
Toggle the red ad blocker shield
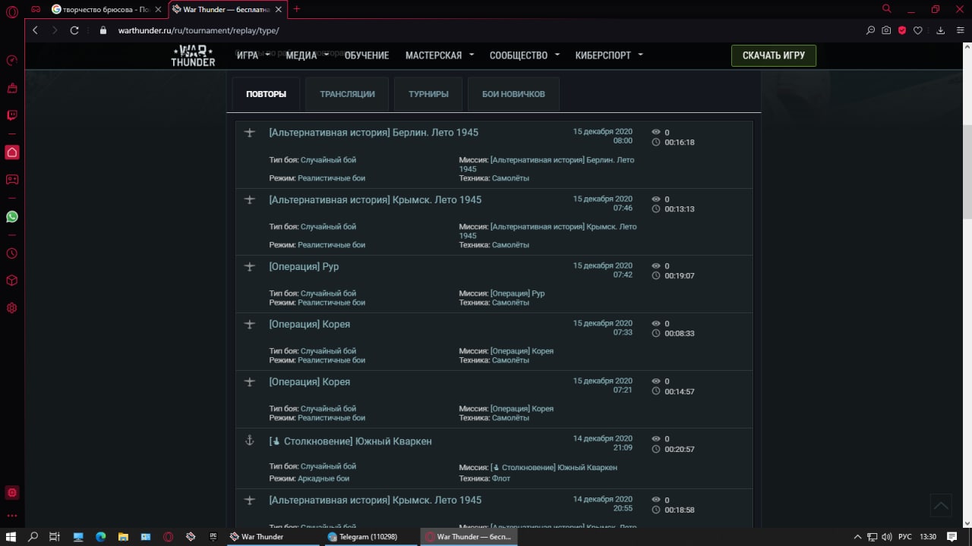tap(902, 30)
